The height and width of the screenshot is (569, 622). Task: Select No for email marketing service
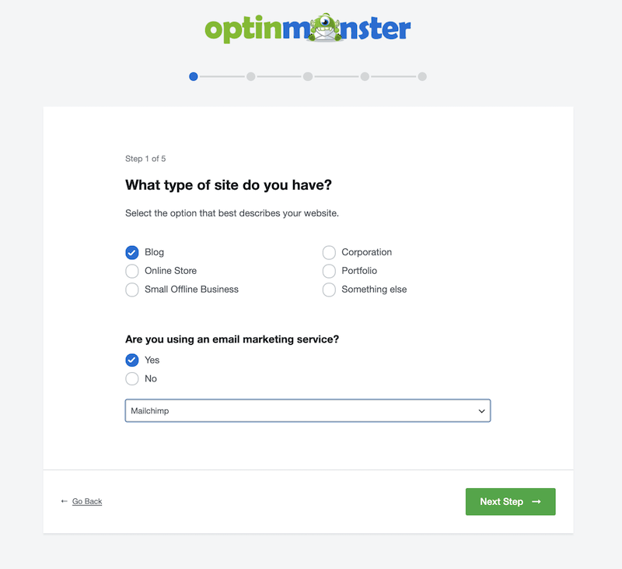tap(132, 378)
